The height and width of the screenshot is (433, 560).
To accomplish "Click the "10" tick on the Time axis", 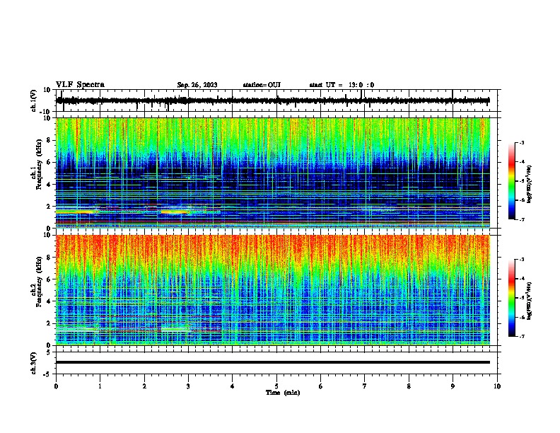I will click(497, 386).
